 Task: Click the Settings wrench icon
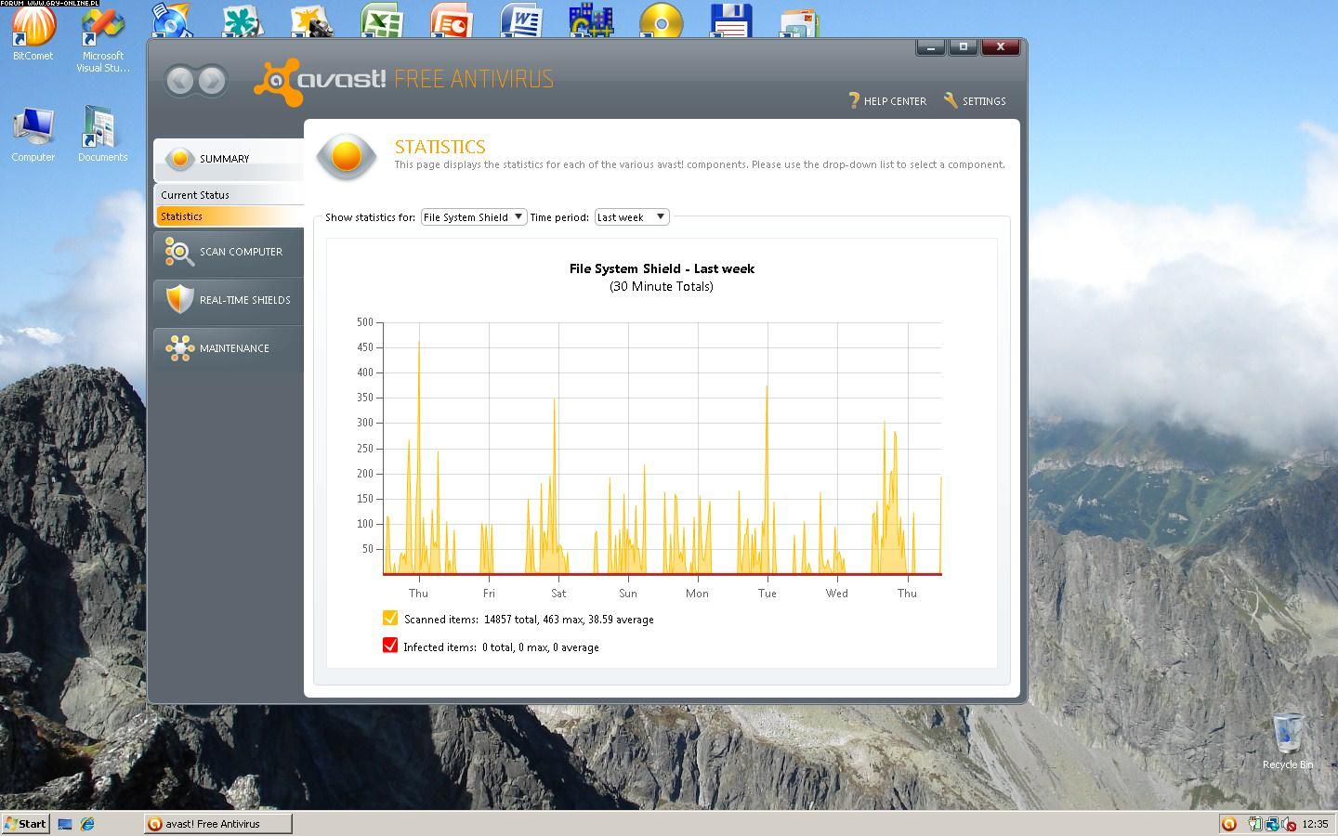950,99
